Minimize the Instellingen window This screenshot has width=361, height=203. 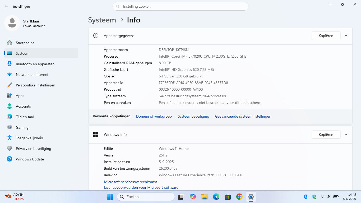click(331, 4)
